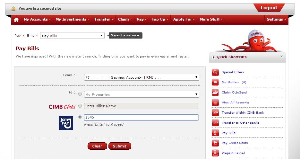Screen dimensions: 300x159
Task: Click the Pay Bills shortcut icon
Action: tap(215, 133)
